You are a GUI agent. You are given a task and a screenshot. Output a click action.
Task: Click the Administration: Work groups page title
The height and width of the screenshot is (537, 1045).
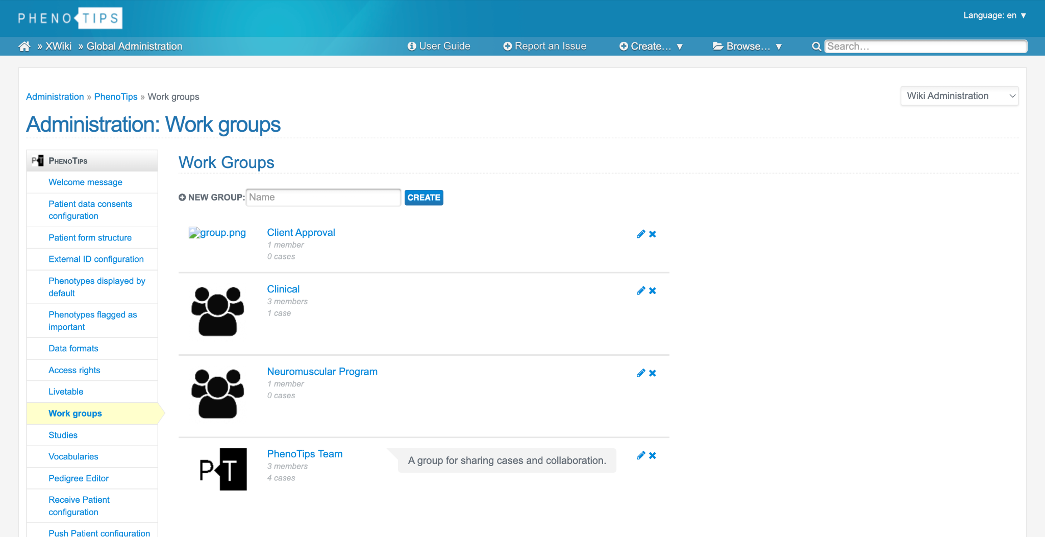click(x=153, y=125)
